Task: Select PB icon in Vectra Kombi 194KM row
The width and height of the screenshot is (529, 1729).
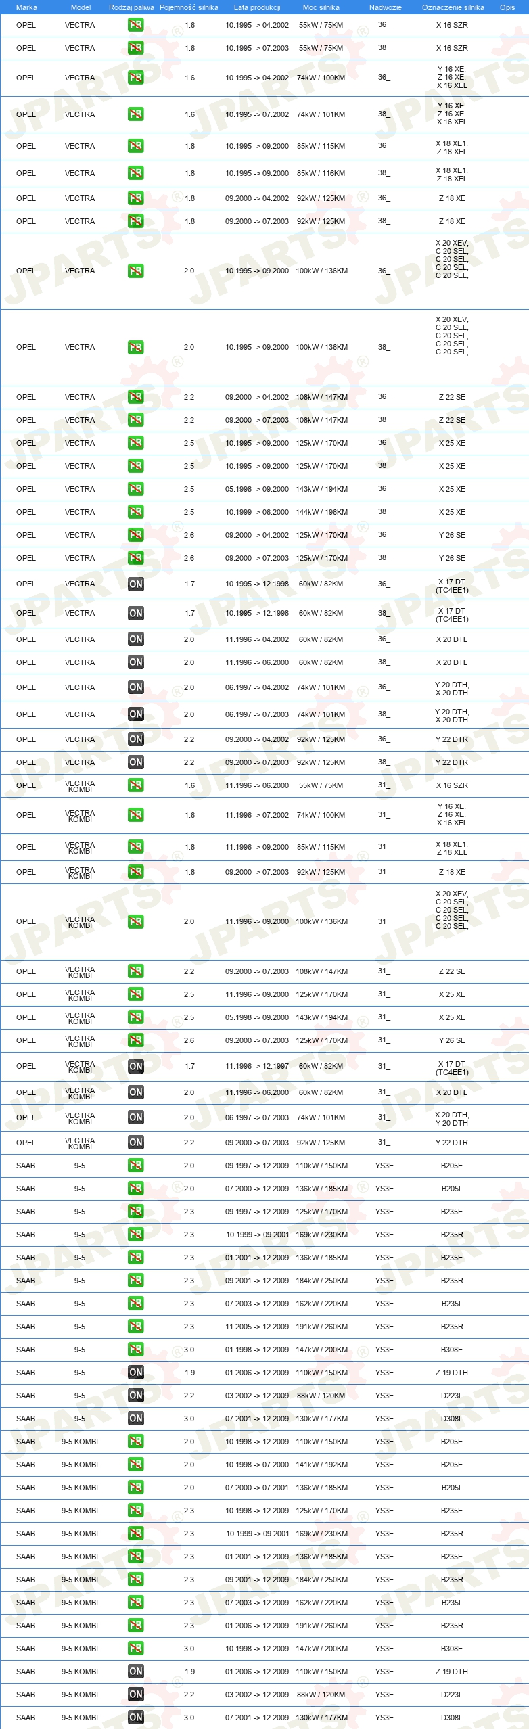Action: (135, 1017)
